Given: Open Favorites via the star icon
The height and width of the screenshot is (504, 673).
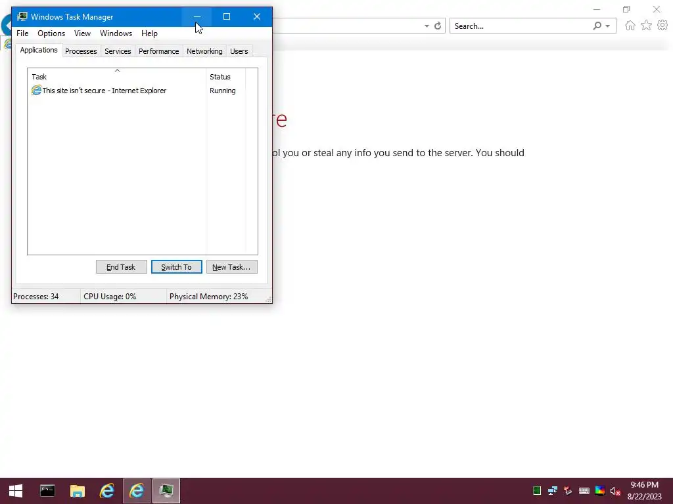Looking at the screenshot, I should tap(646, 26).
